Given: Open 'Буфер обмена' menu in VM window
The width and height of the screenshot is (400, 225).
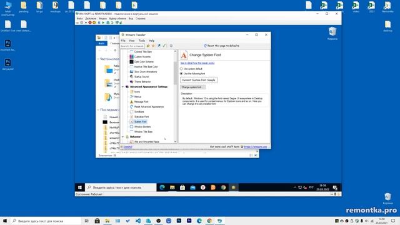Looking at the screenshot, I should 117,19.
